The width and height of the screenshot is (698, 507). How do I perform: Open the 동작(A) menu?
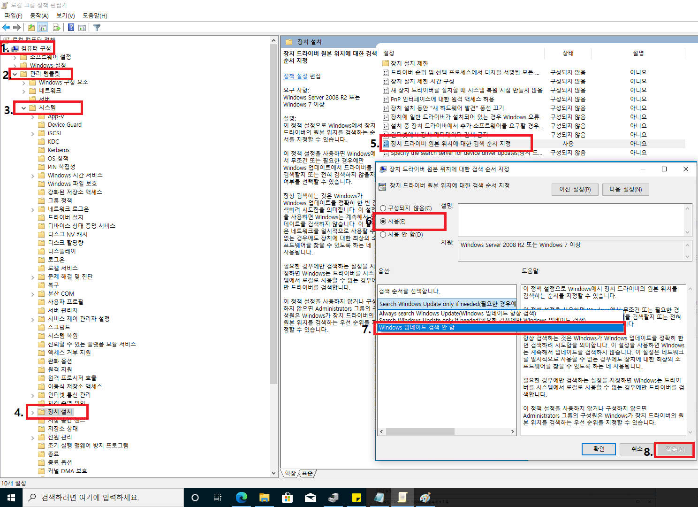coord(39,15)
